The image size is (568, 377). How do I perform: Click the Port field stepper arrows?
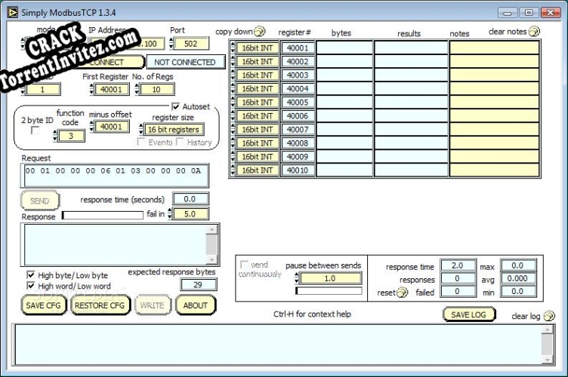(x=171, y=44)
